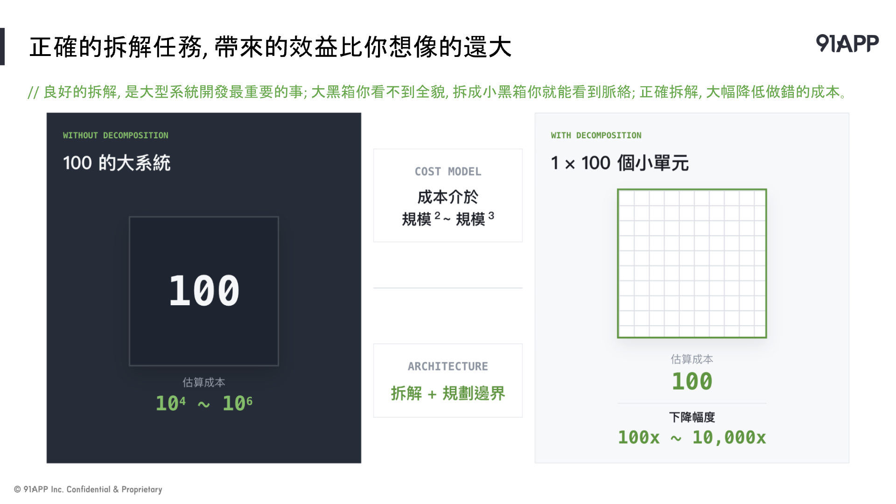The width and height of the screenshot is (896, 504).
Task: Select the WITHOUT DECOMPOSITION label
Action: 116,135
